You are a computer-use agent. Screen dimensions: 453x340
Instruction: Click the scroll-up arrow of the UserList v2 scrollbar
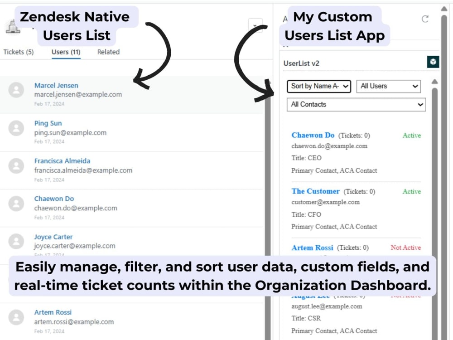(434, 82)
